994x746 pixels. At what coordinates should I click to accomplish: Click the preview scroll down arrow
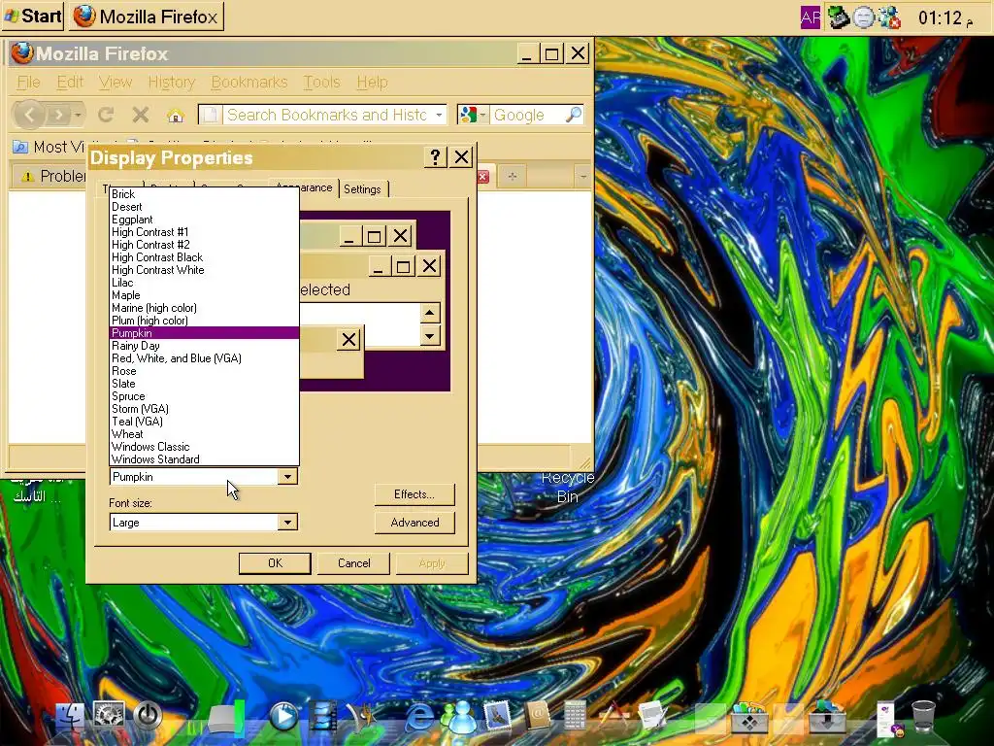pos(430,336)
